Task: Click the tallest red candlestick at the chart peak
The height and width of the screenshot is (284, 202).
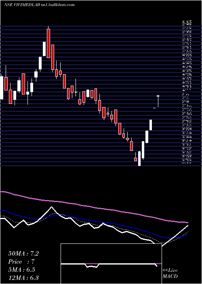Action: pyautogui.click(x=48, y=43)
